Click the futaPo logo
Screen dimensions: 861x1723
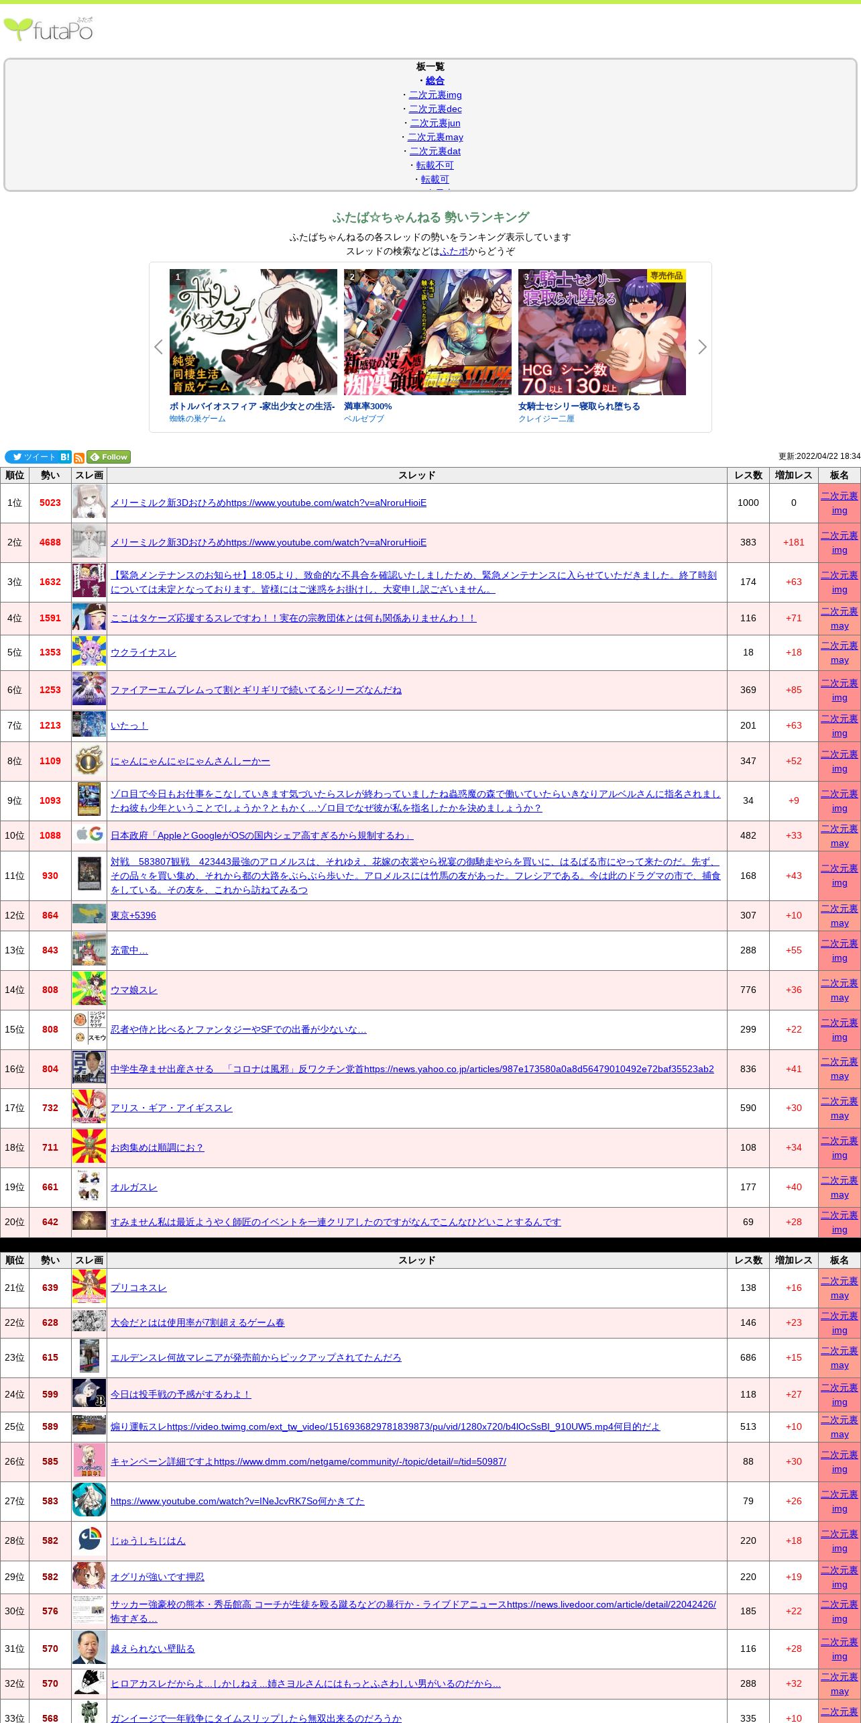49,30
